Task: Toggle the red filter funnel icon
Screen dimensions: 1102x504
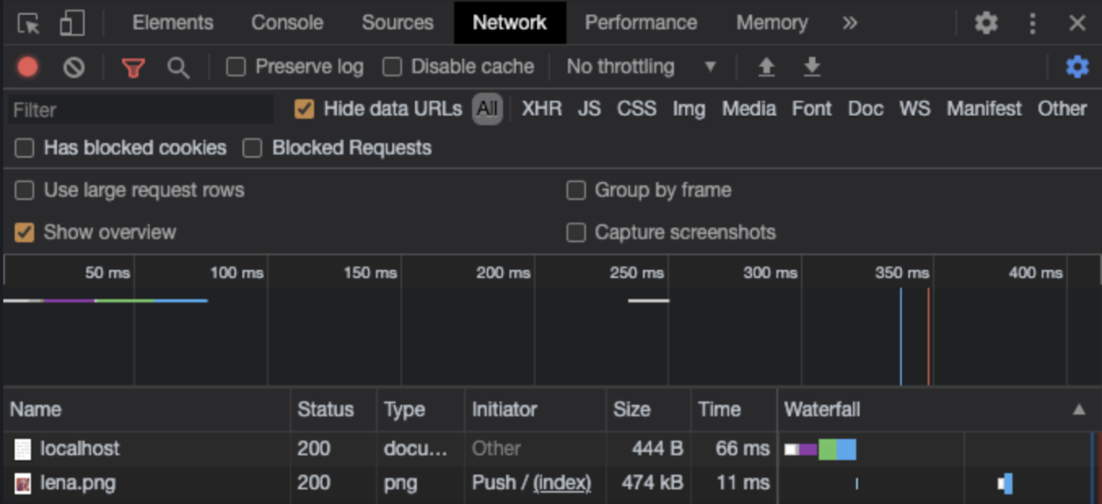Action: click(x=134, y=67)
